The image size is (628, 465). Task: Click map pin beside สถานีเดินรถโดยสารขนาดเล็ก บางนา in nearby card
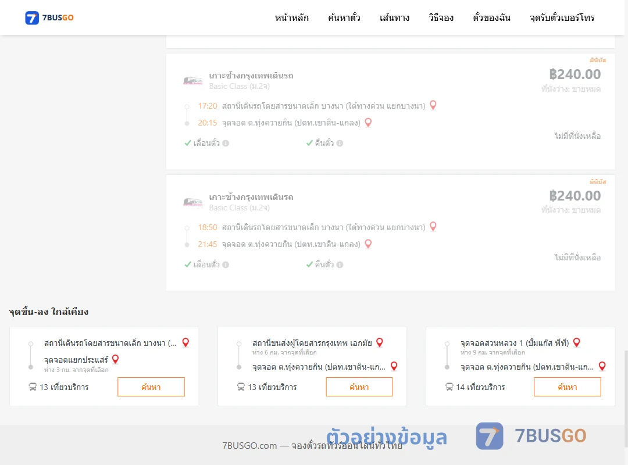(x=185, y=342)
